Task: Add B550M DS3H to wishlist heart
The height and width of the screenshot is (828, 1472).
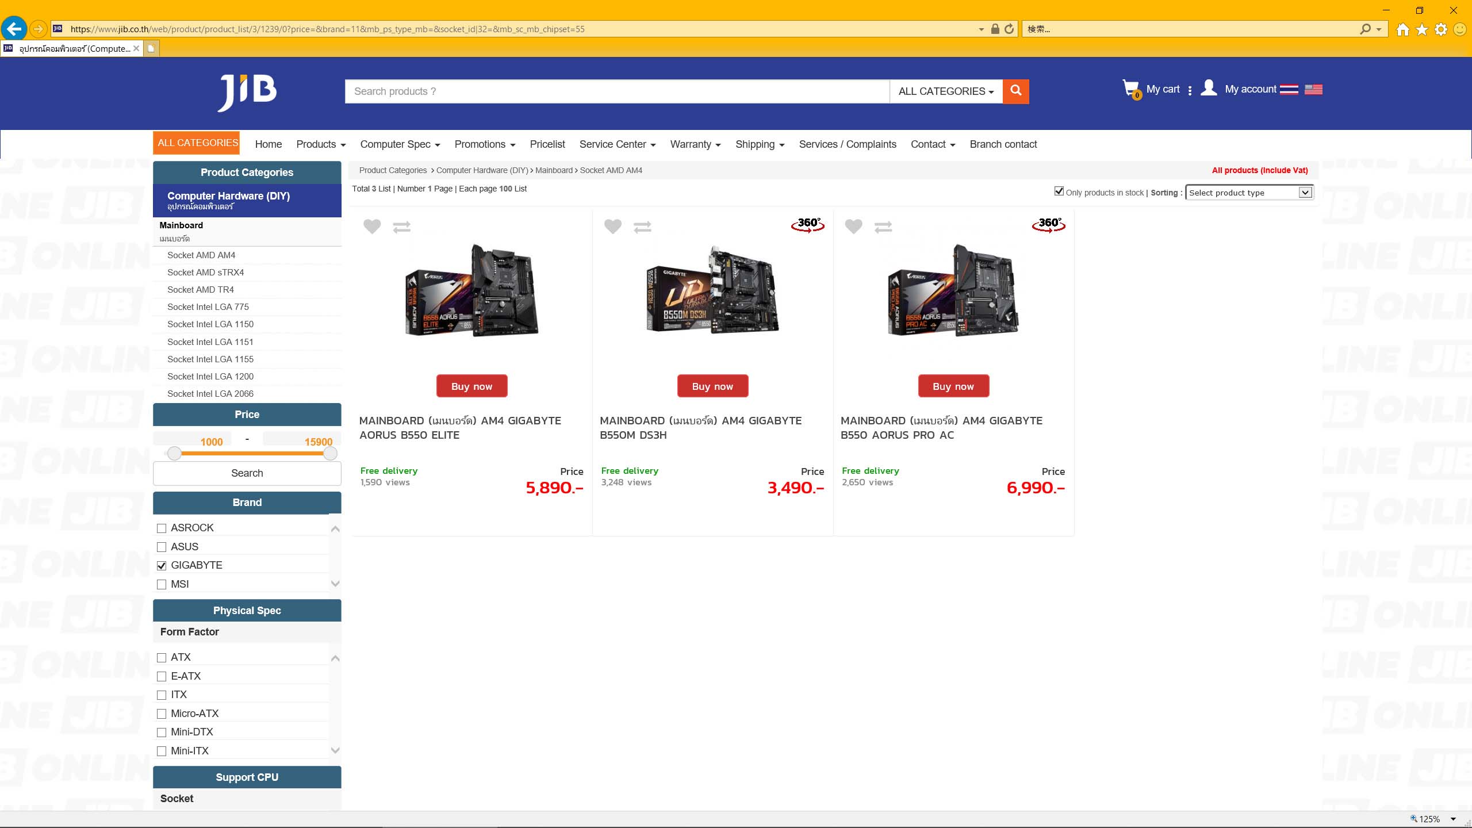Action: click(x=613, y=227)
